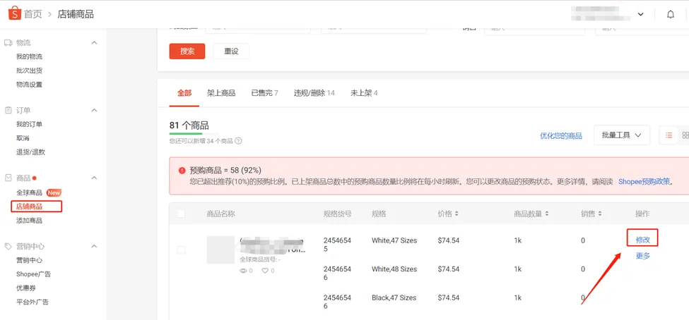
Task: Open Shopee预购政策 link
Action: [x=644, y=181]
